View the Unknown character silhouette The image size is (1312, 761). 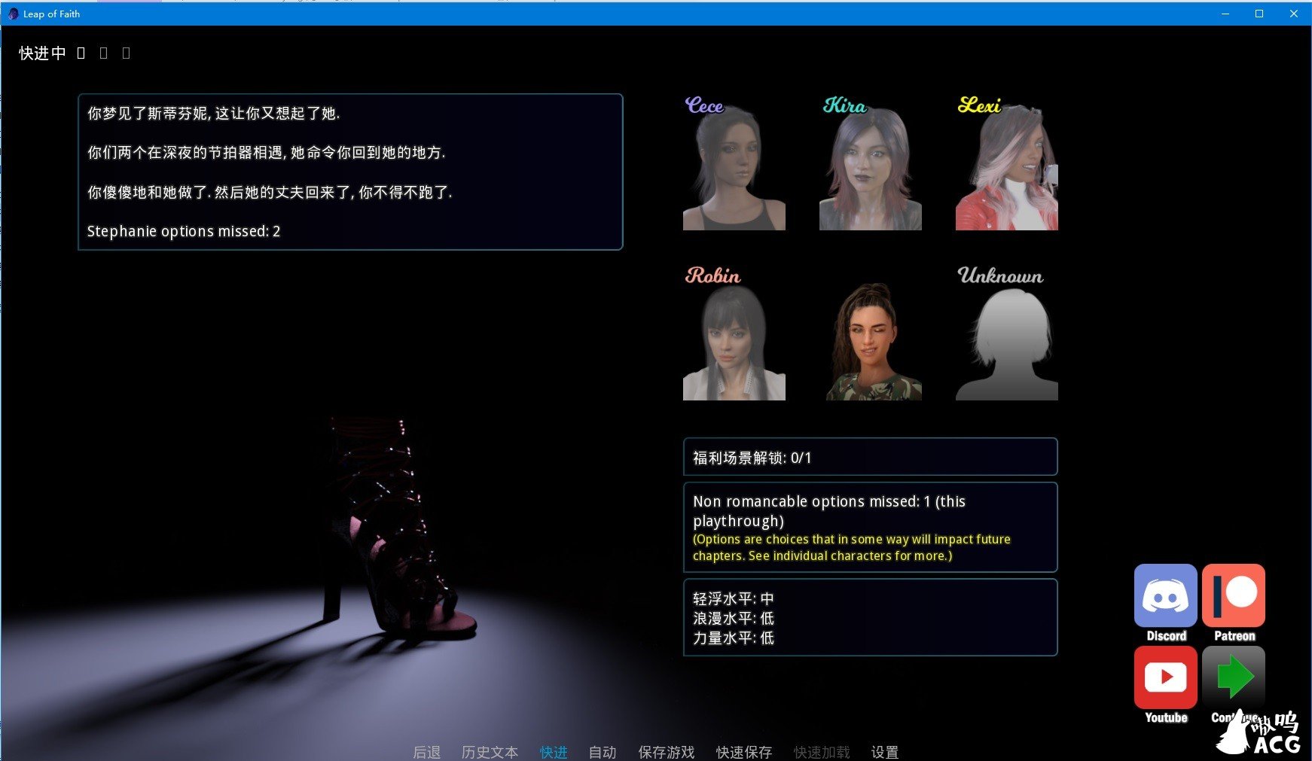click(x=1005, y=339)
